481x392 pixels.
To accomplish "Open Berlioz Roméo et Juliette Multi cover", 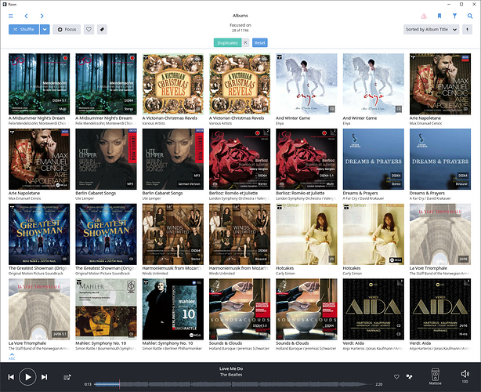I will click(x=307, y=159).
